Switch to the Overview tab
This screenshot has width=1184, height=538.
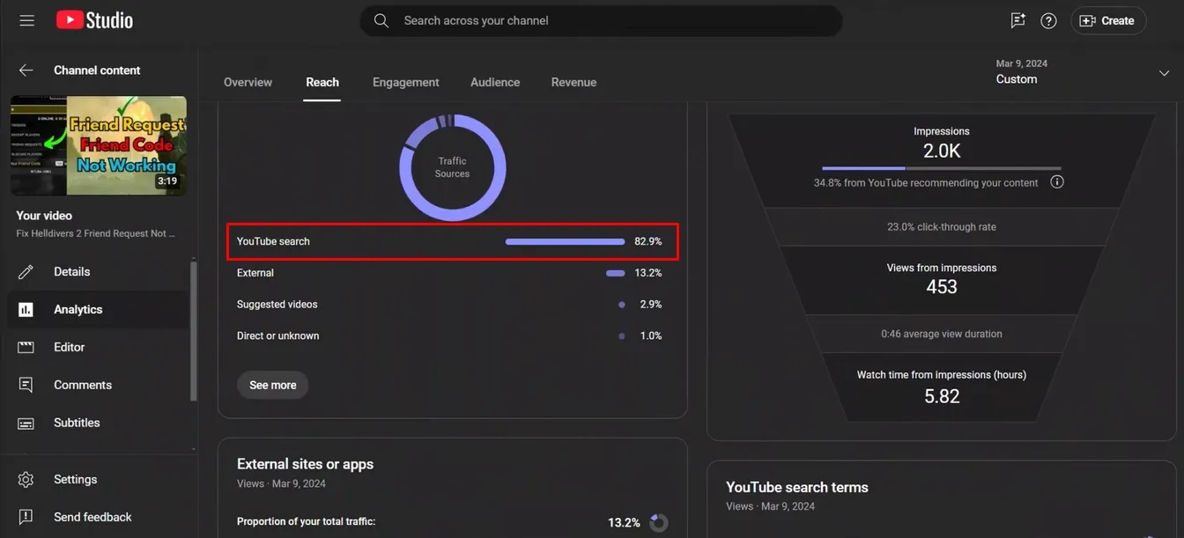tap(248, 82)
